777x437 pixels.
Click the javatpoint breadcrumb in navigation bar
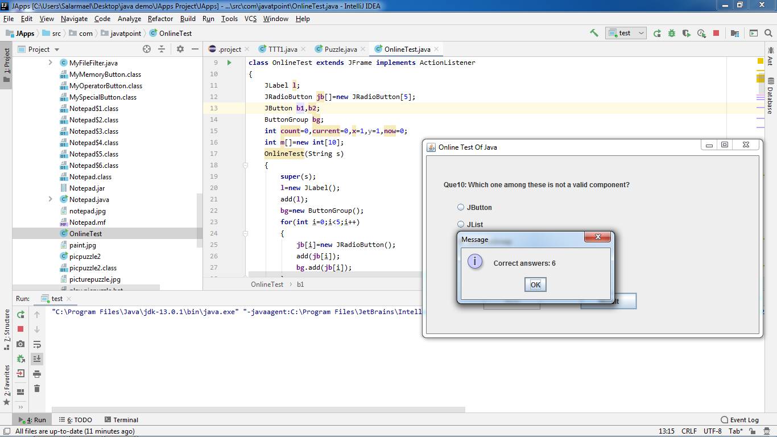(x=121, y=34)
